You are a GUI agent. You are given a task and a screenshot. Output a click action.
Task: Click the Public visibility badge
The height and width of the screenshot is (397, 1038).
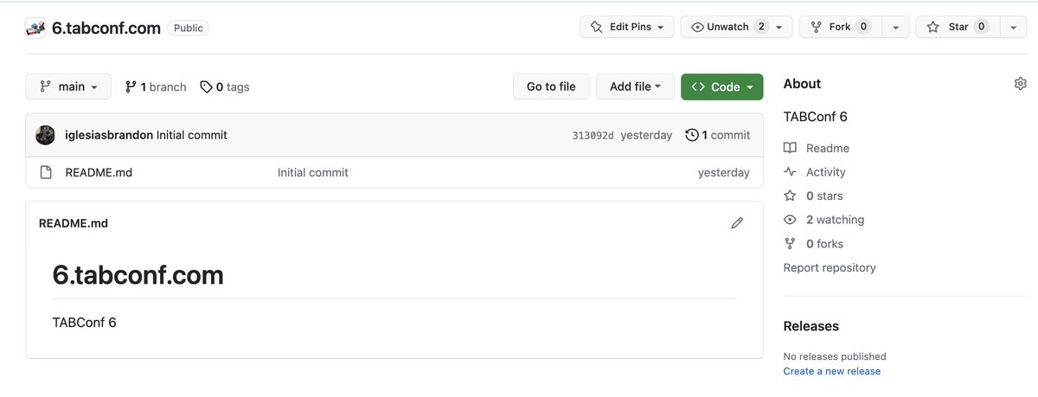189,28
